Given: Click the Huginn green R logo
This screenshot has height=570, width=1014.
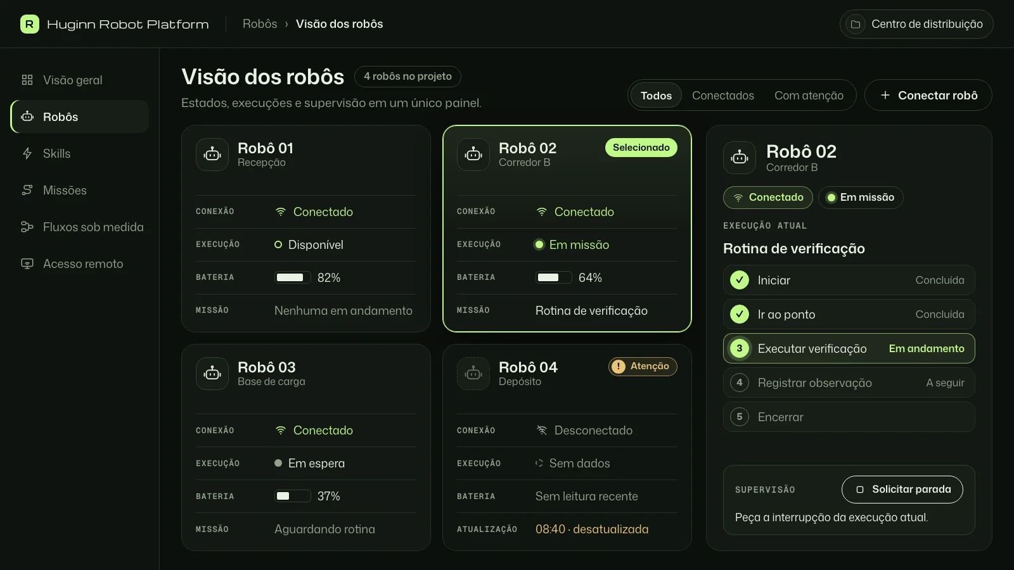Looking at the screenshot, I should (x=29, y=24).
